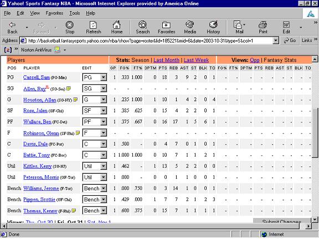Open the note icon next to Allen, Ray
Image resolution: width=319 pixels, height=239 pixels.
(69, 89)
